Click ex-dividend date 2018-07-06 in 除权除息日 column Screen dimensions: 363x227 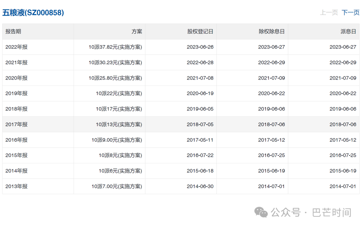[x=272, y=125]
